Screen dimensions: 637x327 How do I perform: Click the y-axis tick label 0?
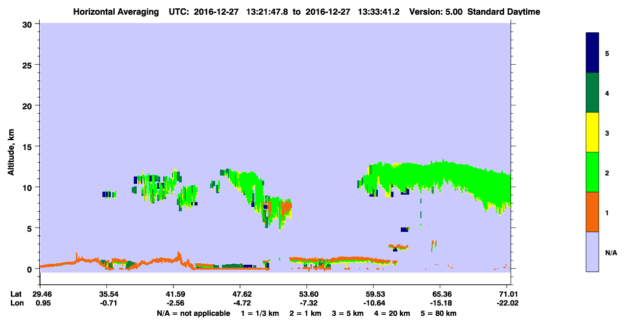coord(31,269)
